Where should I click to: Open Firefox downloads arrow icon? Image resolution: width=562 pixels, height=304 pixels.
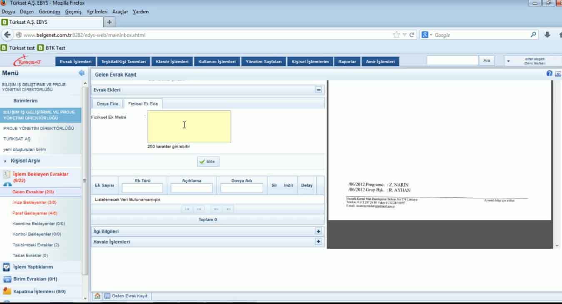pos(547,35)
